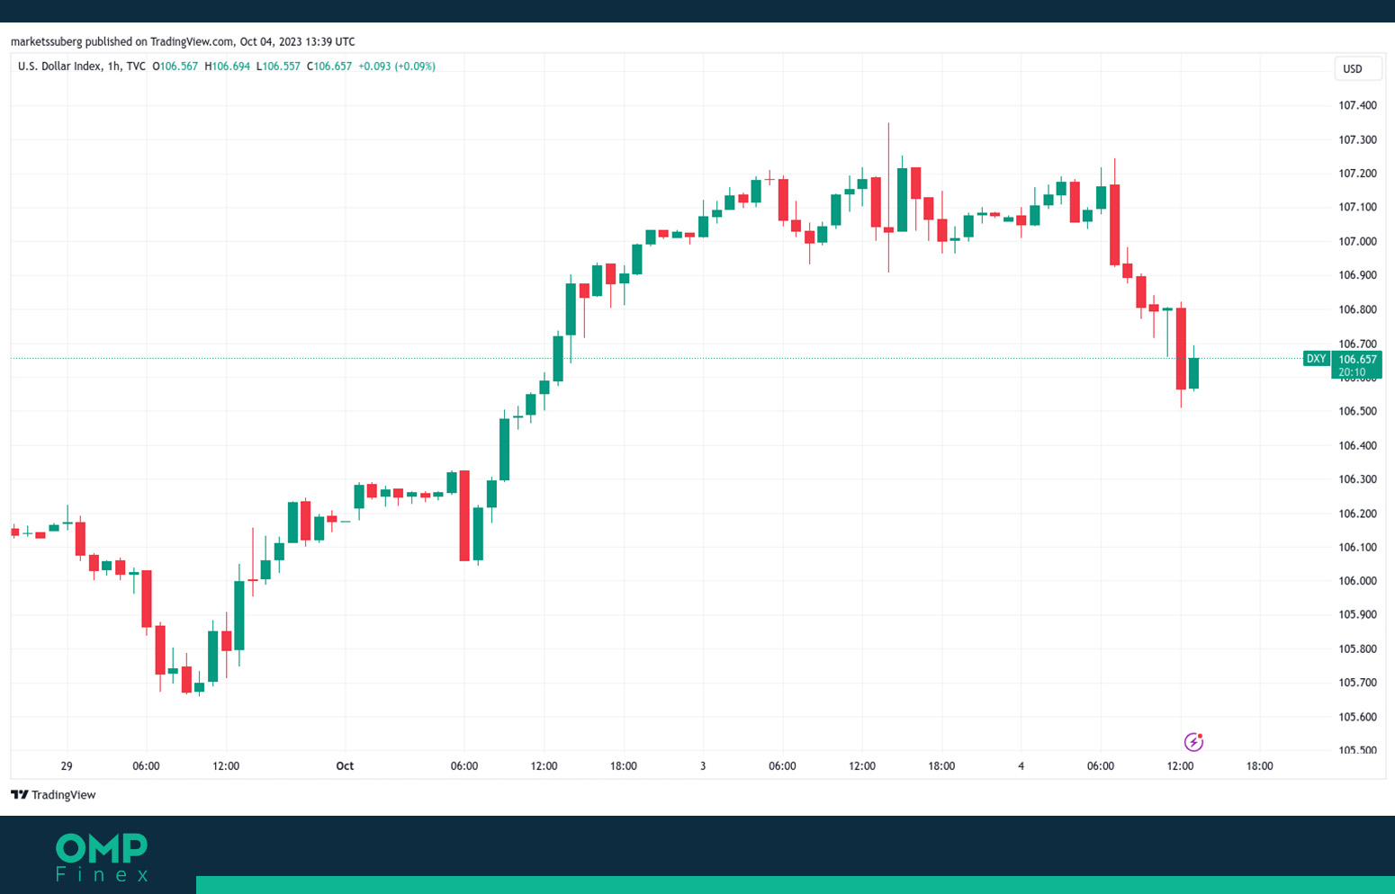The image size is (1395, 894).
Task: Click the Oct label on the time axis
Action: (345, 766)
